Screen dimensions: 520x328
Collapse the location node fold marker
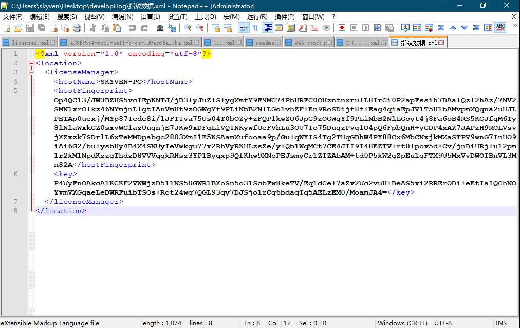pyautogui.click(x=31, y=63)
